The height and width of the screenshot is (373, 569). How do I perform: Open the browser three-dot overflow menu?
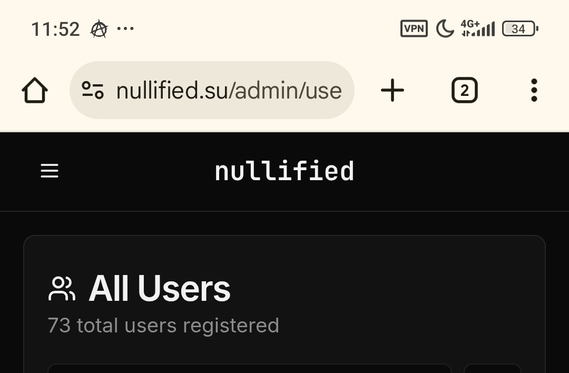534,91
